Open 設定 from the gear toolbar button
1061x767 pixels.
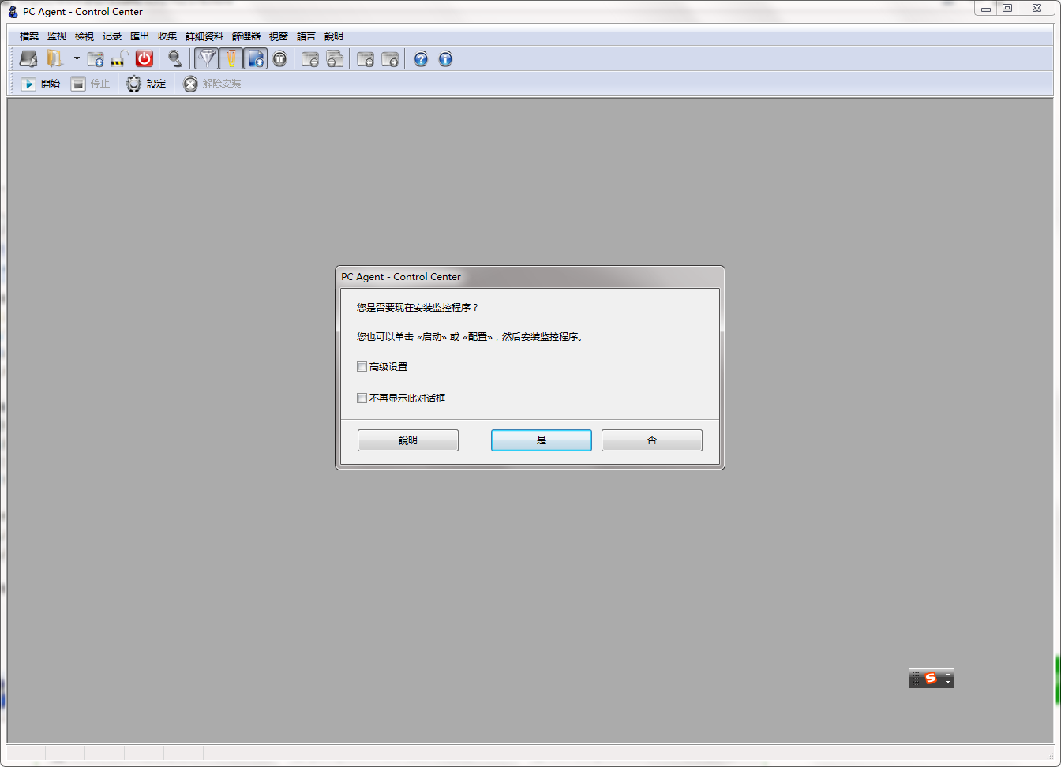[147, 84]
